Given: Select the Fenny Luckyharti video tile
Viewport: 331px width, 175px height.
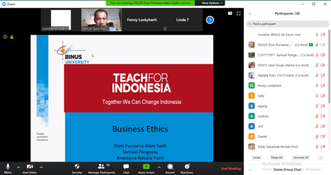Looking at the screenshot, I should point(142,20).
